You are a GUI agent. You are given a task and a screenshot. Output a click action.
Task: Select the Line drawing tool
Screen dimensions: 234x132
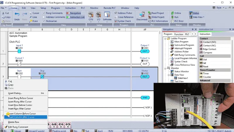(33, 17)
